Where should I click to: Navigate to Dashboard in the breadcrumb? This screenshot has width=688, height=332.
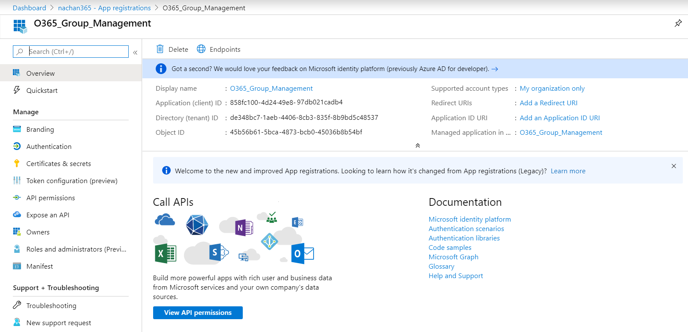coord(29,8)
